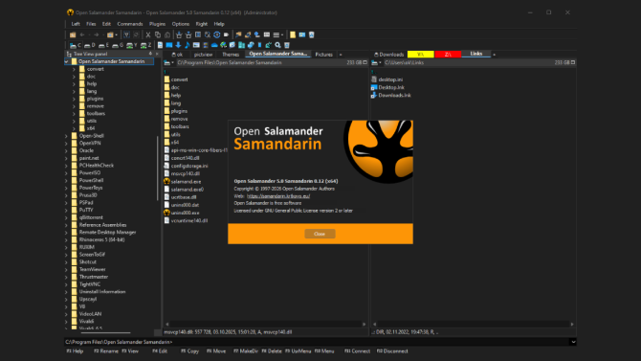Click the Cut scissors toolbar icon
This screenshot has width=641, height=361.
point(148,34)
